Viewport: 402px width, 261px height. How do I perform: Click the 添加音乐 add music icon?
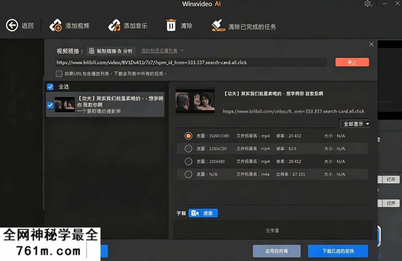tap(114, 26)
